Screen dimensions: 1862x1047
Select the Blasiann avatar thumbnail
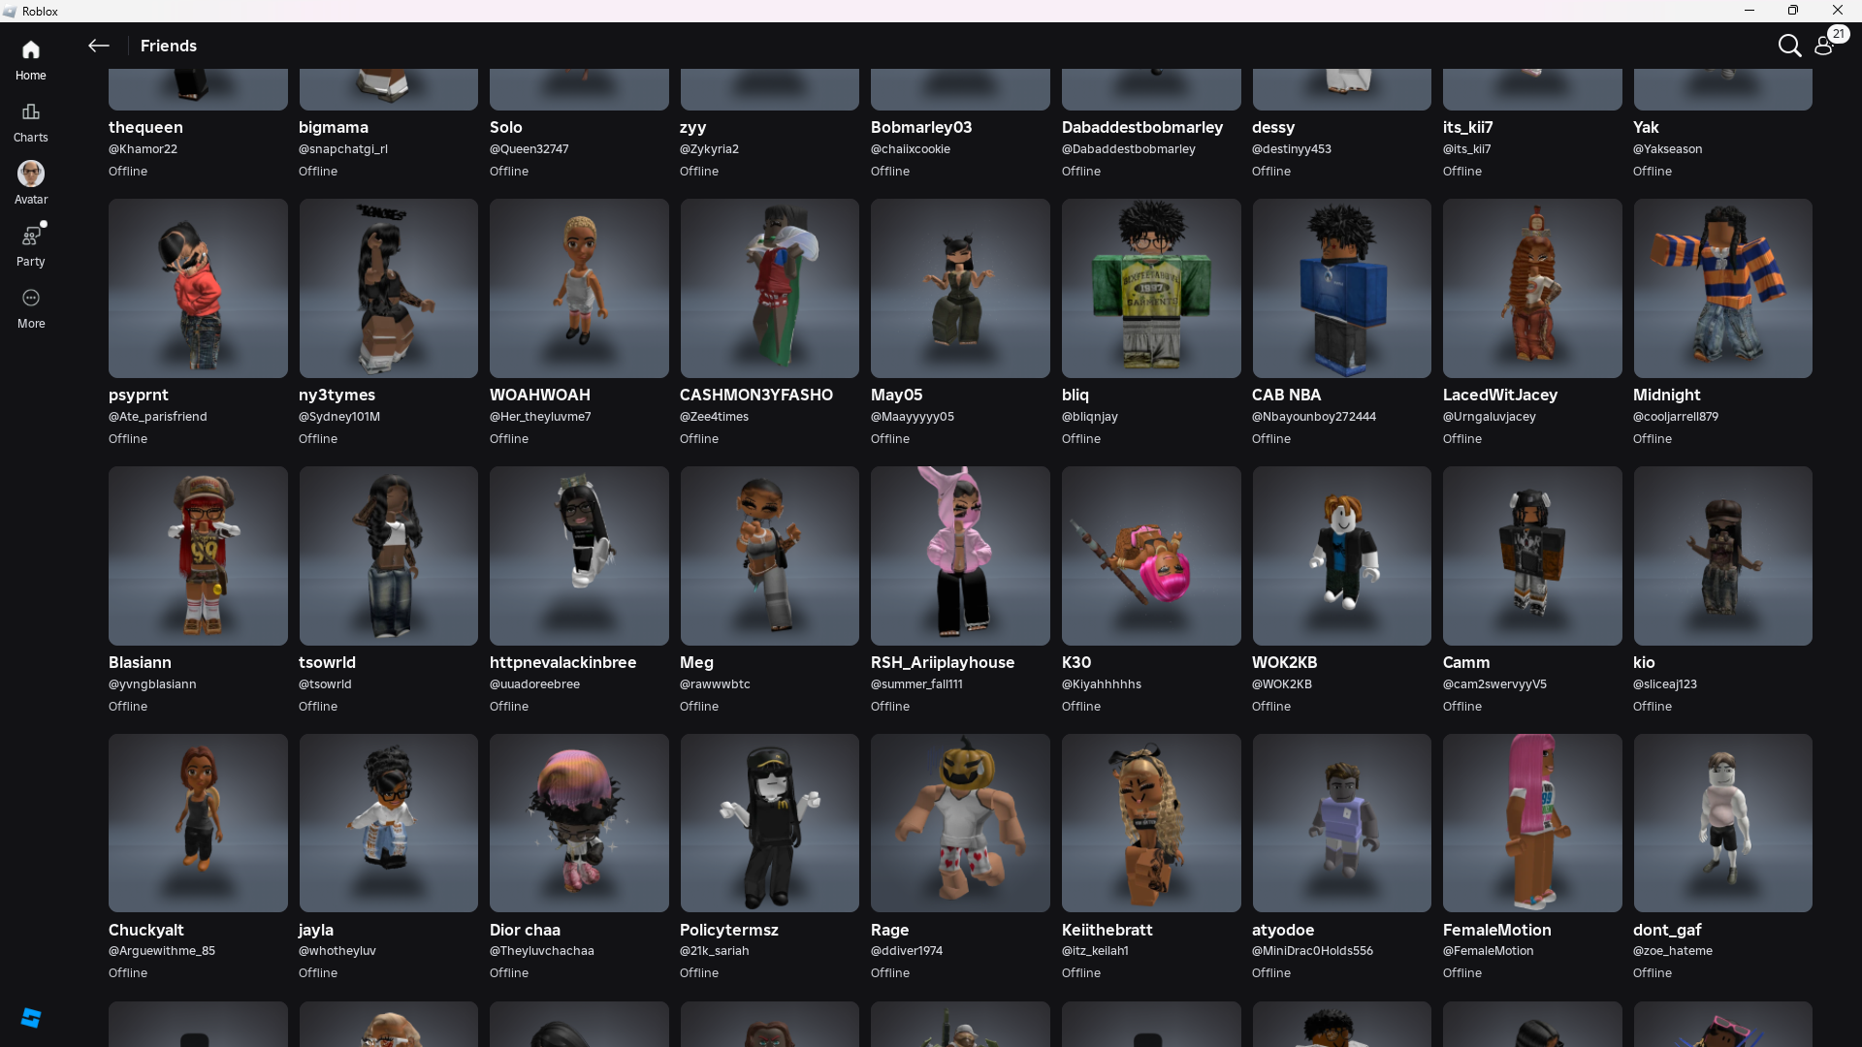pyautogui.click(x=198, y=555)
